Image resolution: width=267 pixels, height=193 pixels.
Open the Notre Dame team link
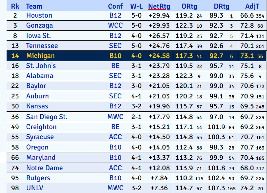[44, 168]
